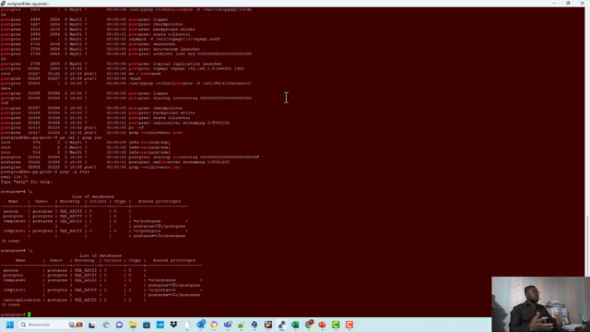Open the blank document taskbar icon
Image resolution: width=590 pixels, height=332 pixels.
coord(187,325)
